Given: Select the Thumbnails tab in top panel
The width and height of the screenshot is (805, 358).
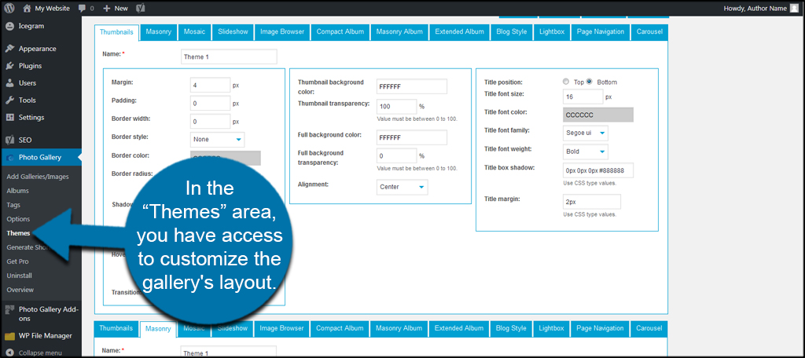Looking at the screenshot, I should click(x=116, y=32).
